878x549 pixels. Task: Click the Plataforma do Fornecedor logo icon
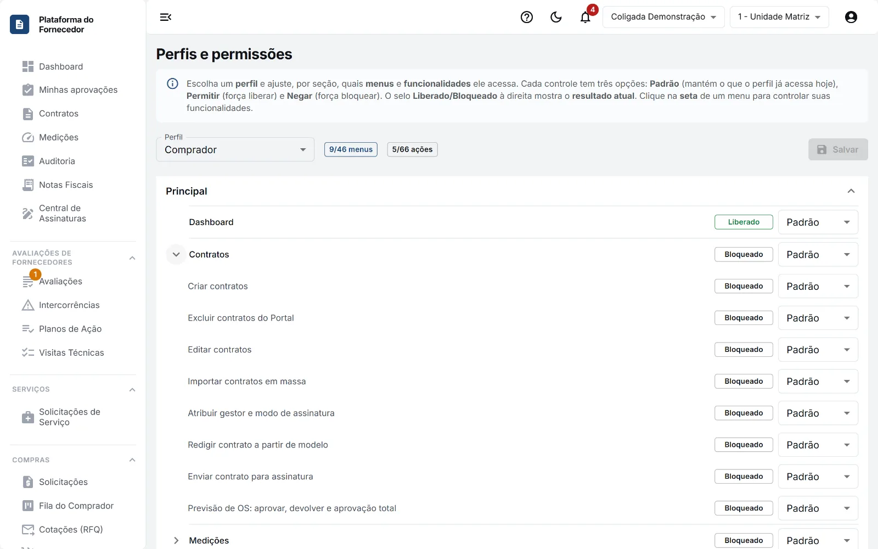(x=20, y=24)
